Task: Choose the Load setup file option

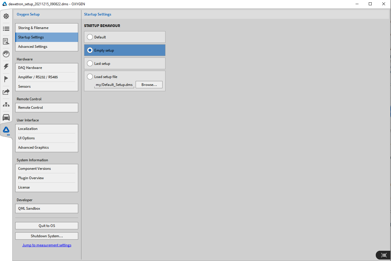Action: coord(90,77)
